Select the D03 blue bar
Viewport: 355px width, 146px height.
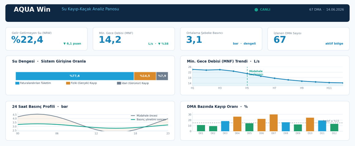coord(225,126)
